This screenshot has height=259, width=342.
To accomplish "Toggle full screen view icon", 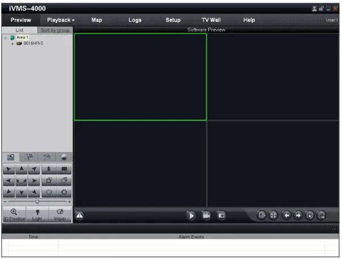I will tap(273, 215).
